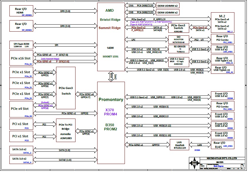Click the PCIe_E5 reference label
This screenshot has height=176, width=250.
click(x=28, y=76)
